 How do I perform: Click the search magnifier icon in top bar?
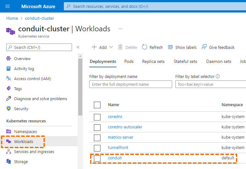coord(68,6)
